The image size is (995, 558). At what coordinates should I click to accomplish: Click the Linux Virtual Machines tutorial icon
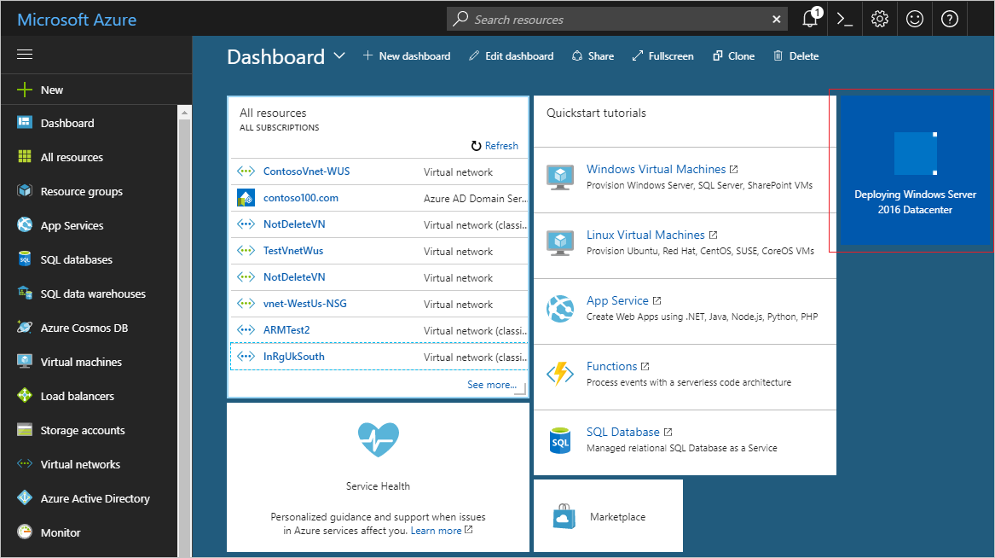pos(559,242)
